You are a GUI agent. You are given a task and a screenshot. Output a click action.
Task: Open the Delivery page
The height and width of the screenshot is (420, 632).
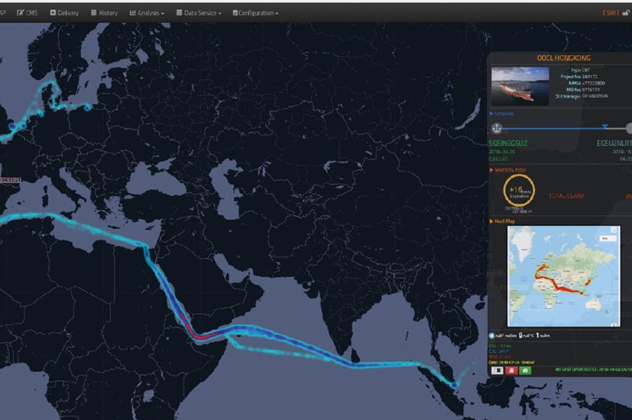[64, 13]
